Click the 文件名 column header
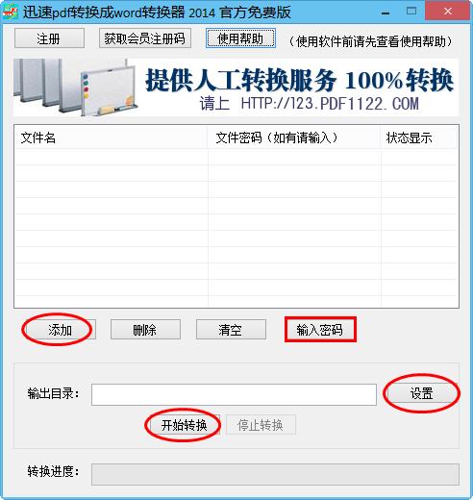This screenshot has height=500, width=473. 112,137
